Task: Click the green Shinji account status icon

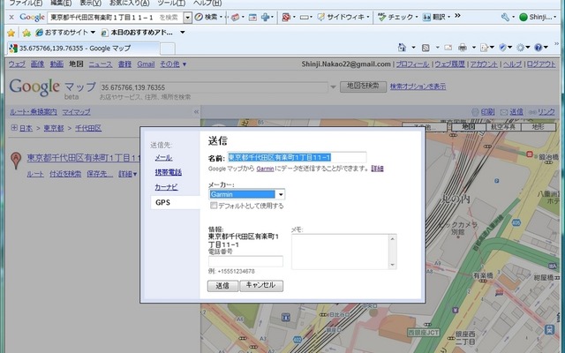Action: click(x=524, y=17)
